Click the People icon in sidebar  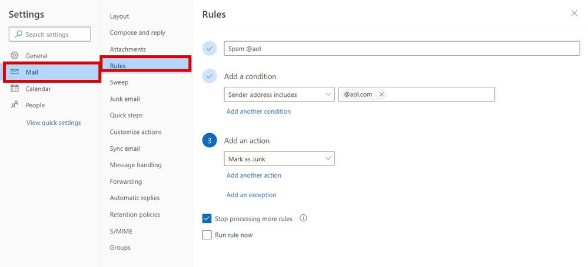15,105
